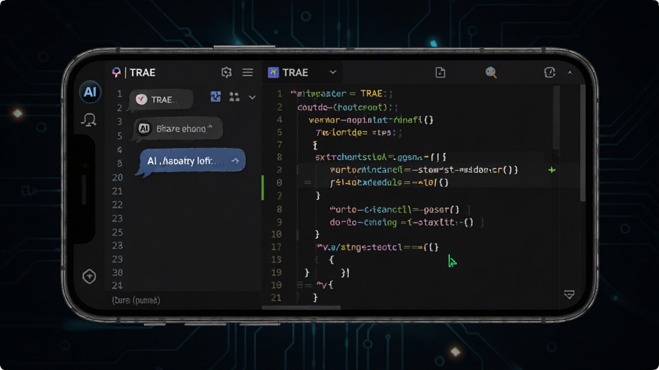Click line number 17 in the code editor
The width and height of the screenshot is (659, 370).
[276, 247]
